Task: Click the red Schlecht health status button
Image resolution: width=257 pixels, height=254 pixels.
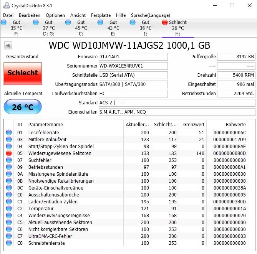Action: [x=23, y=74]
